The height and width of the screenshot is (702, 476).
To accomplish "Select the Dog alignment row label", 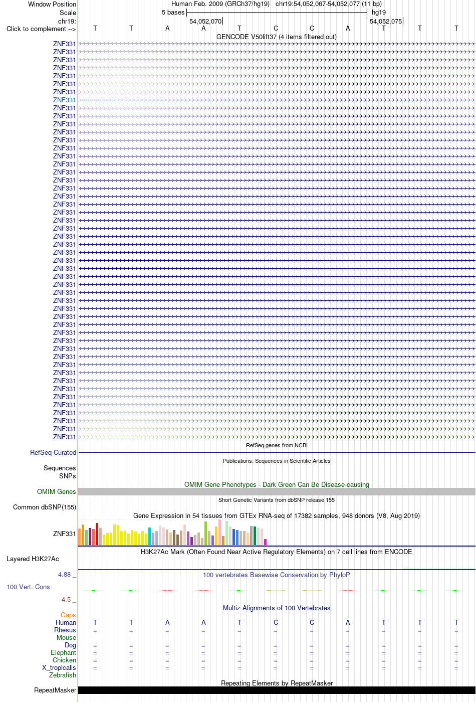I will pos(71,645).
